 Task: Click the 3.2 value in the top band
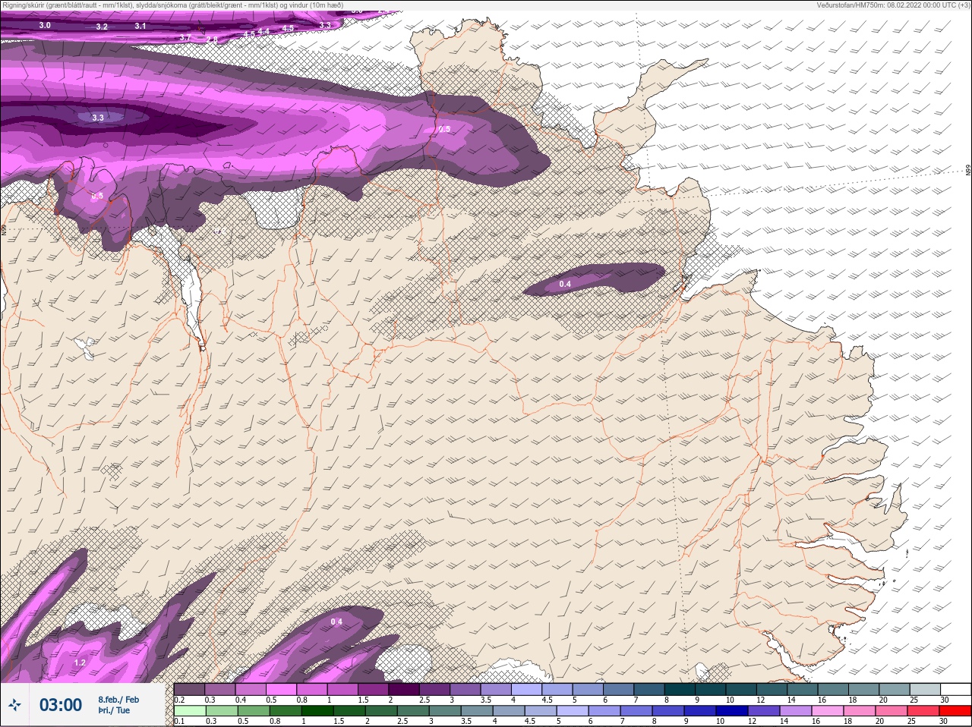(102, 27)
